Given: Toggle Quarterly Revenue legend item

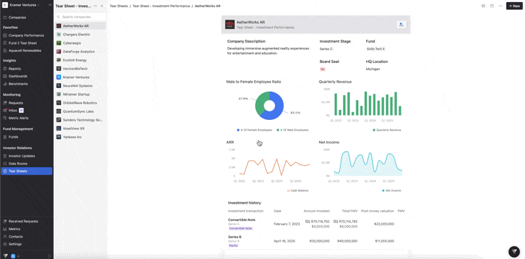Looking at the screenshot, I should 387,130.
